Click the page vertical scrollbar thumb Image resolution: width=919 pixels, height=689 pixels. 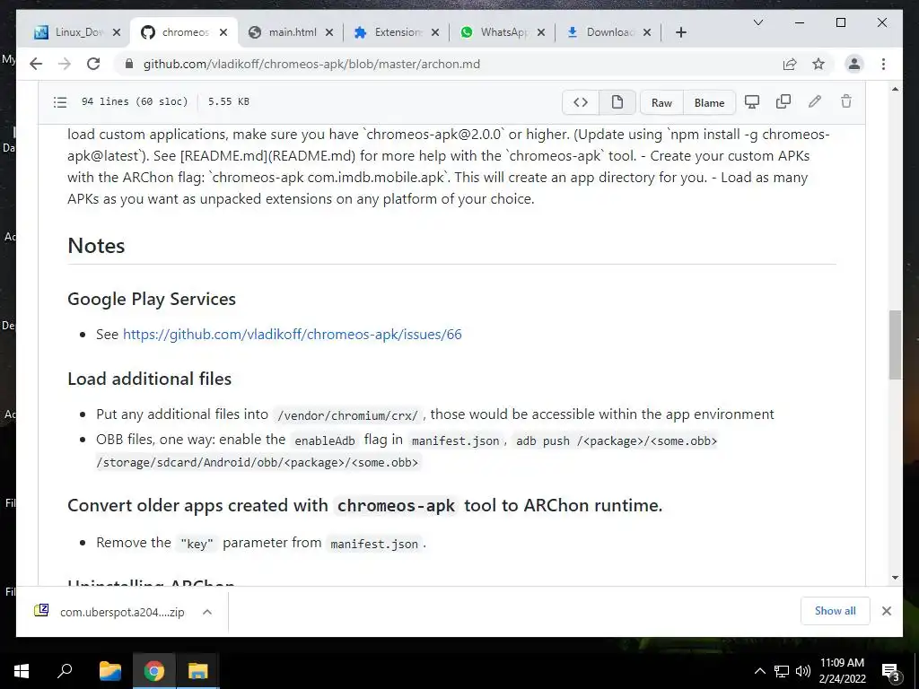(895, 344)
